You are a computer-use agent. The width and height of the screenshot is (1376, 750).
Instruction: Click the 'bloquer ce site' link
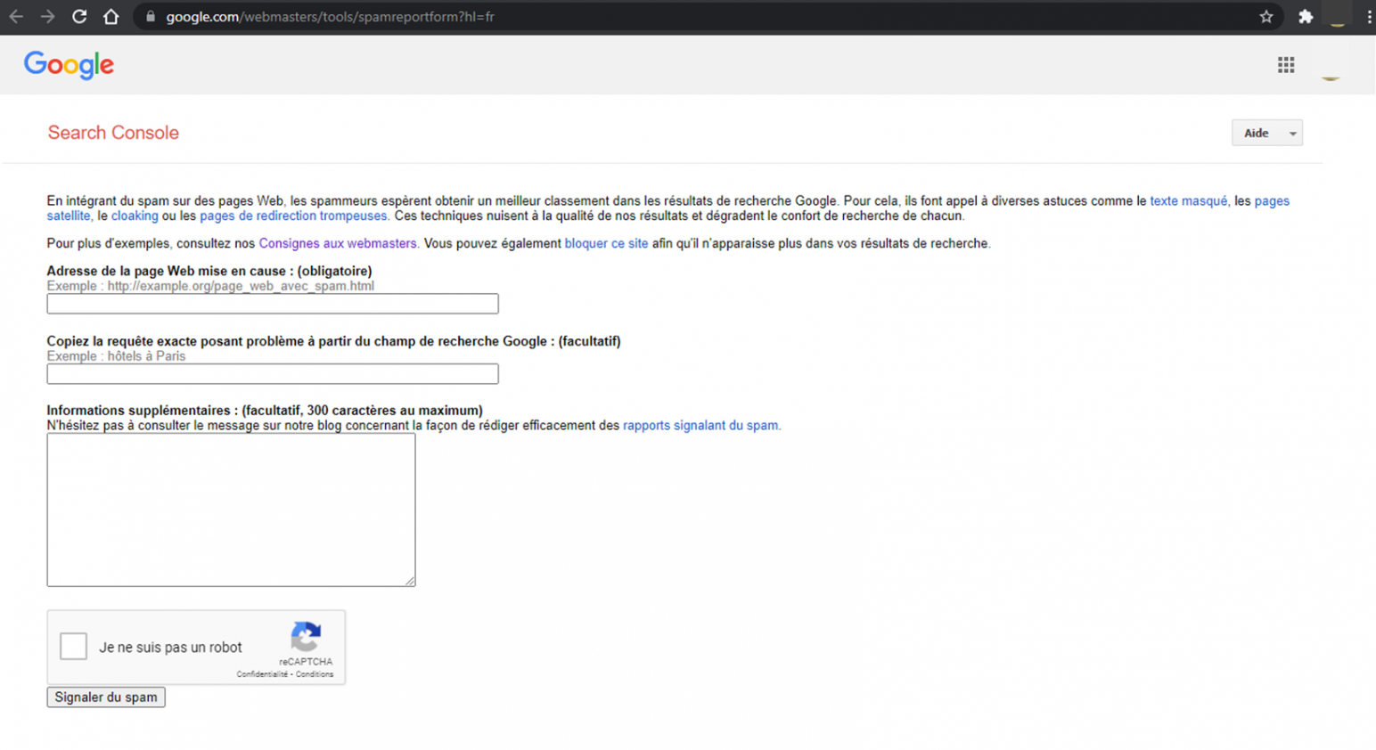pos(606,244)
